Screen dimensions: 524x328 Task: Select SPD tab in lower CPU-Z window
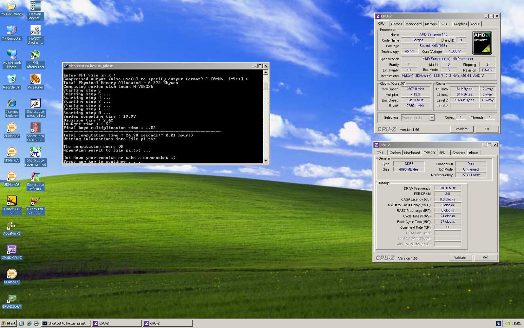coord(442,153)
